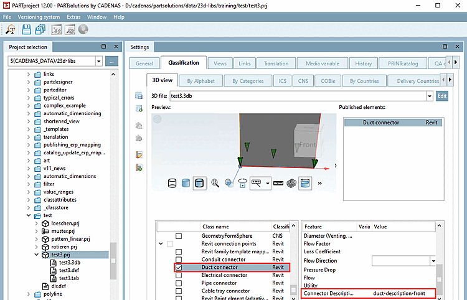Viewport: 467px width, 300px height.
Task: Click the Save All toolbar icon
Action: (40, 29)
